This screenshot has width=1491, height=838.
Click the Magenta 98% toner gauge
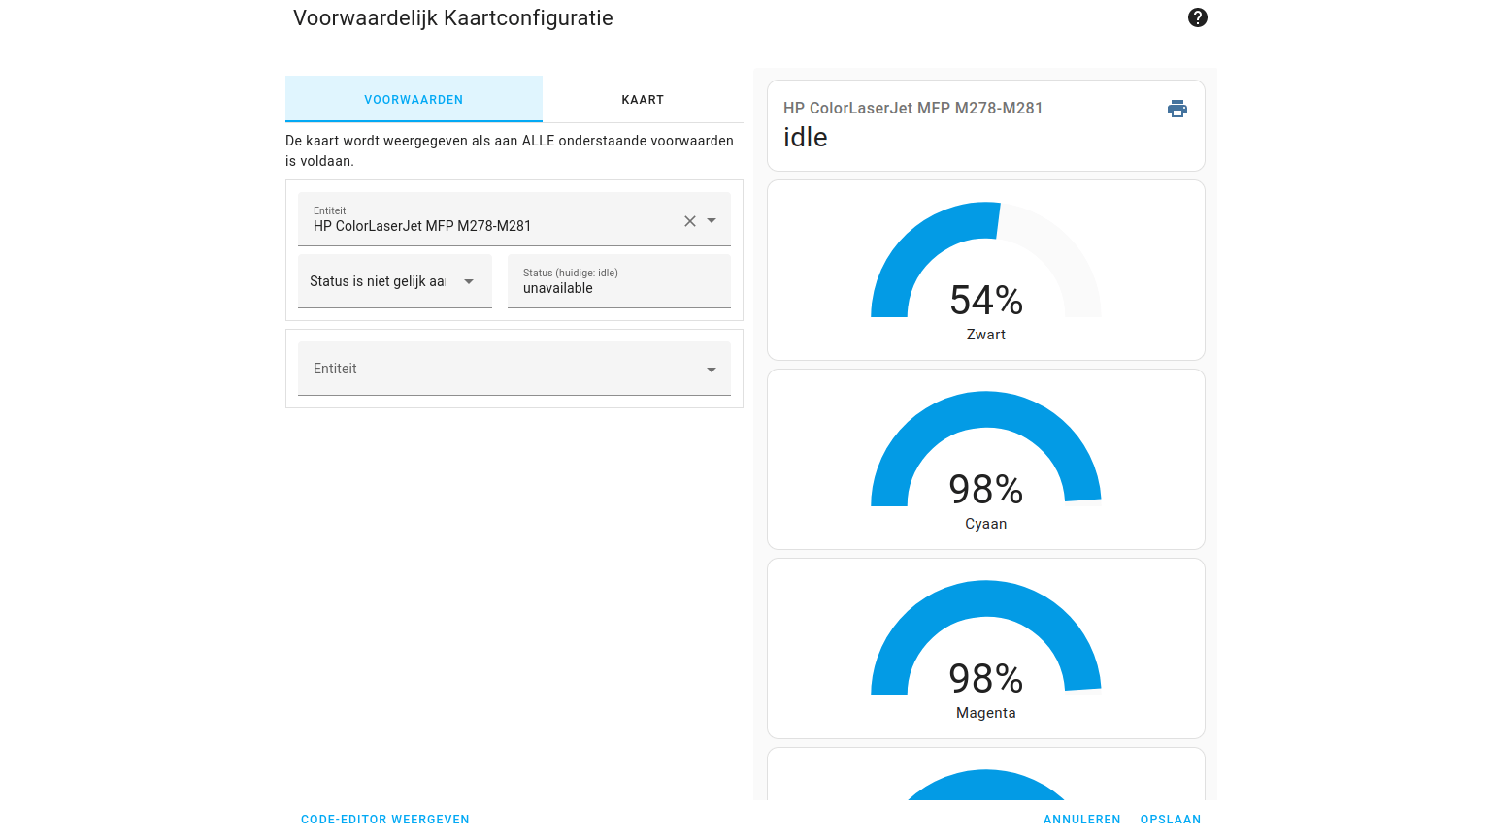point(986,648)
